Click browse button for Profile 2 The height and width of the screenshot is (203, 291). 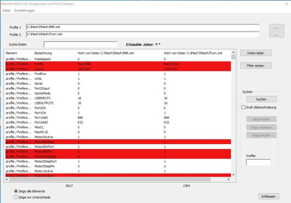point(276,34)
